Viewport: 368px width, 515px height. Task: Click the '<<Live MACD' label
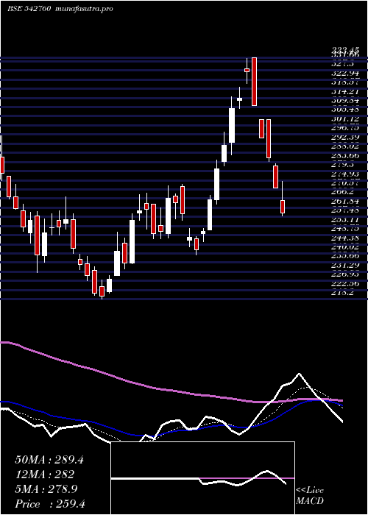coord(310,496)
